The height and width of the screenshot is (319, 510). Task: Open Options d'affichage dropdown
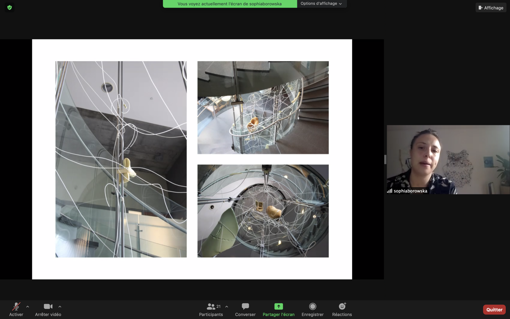click(322, 4)
